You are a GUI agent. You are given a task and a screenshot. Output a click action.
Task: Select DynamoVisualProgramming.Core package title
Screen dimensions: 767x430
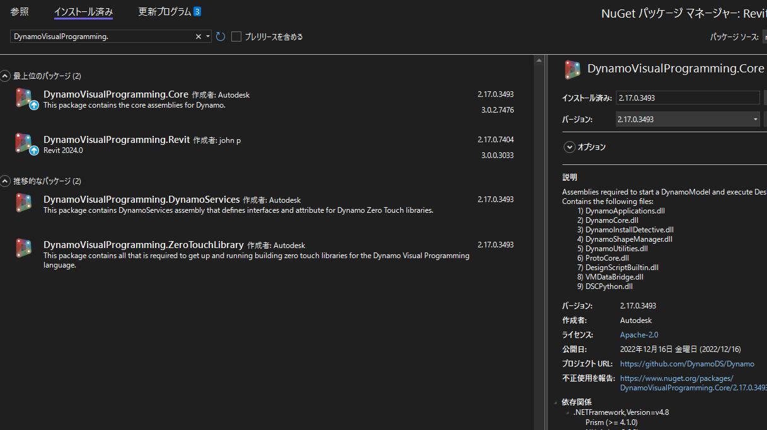coord(116,94)
